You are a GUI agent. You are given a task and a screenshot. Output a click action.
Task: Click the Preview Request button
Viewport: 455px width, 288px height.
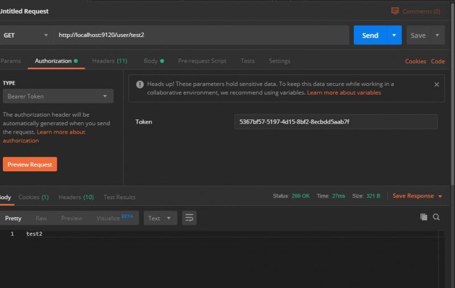pos(30,164)
